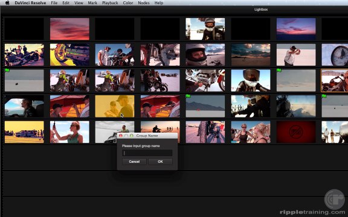This screenshot has width=348, height=217.
Task: Open the View menu
Action: (x=79, y=3)
